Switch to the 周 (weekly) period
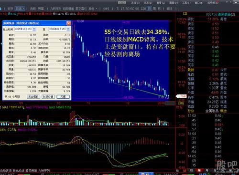Viewport: 239px width, 175px height. click(154, 9)
